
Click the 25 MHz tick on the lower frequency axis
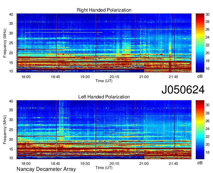point(11,130)
